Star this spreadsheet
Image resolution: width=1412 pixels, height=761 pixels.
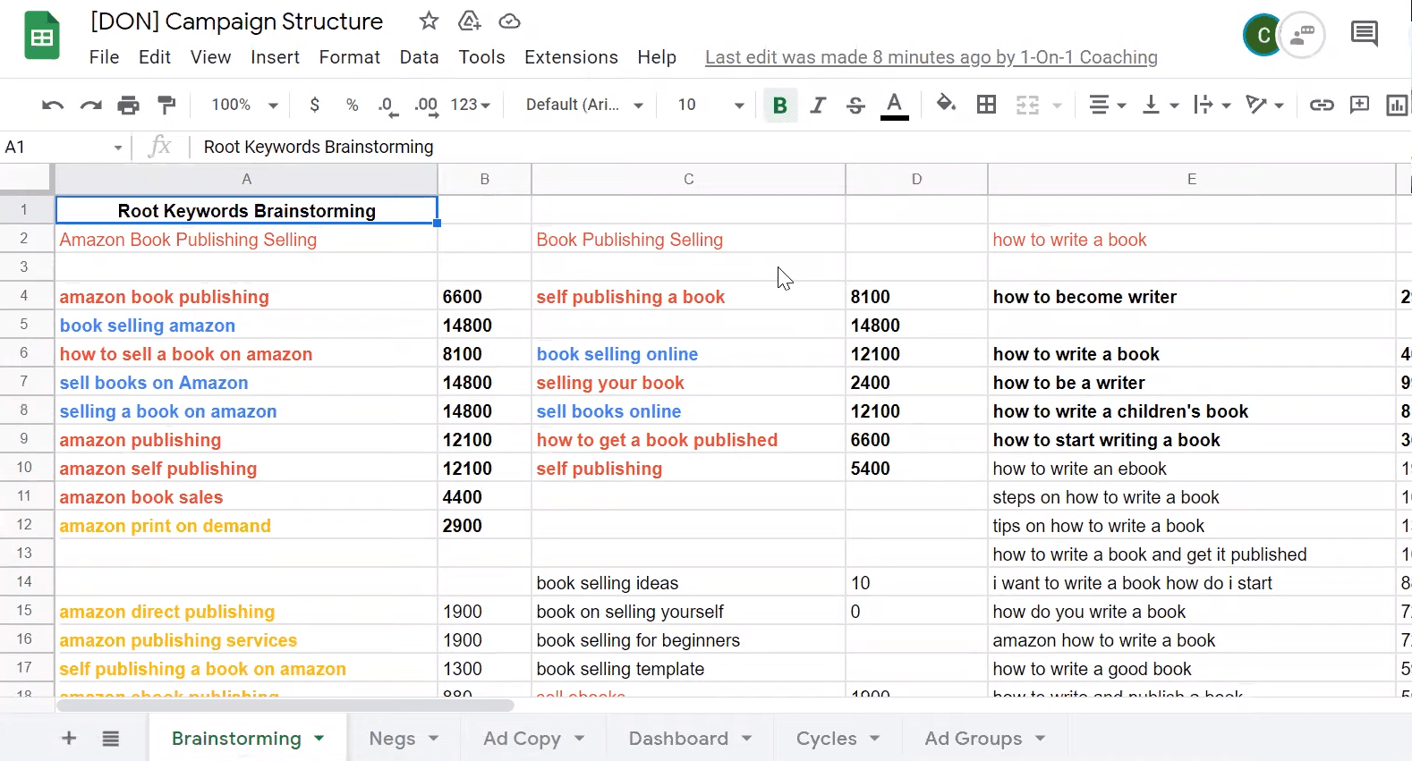click(x=429, y=21)
